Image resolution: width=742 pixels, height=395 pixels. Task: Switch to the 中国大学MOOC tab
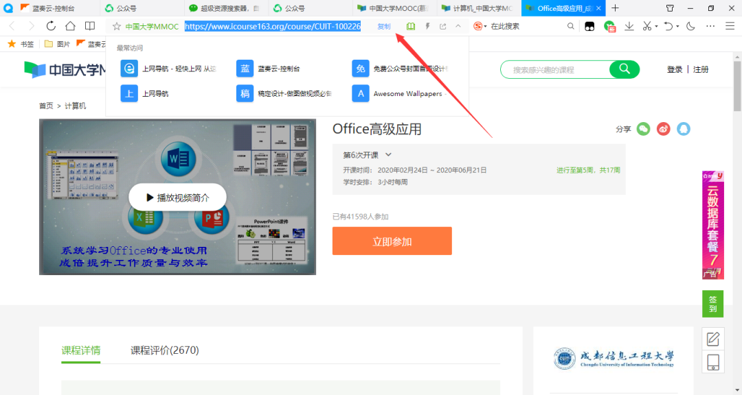pyautogui.click(x=394, y=8)
